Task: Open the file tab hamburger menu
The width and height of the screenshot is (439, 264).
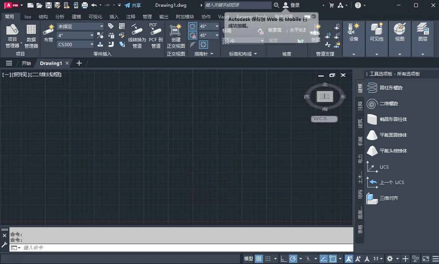Action: click(9, 63)
